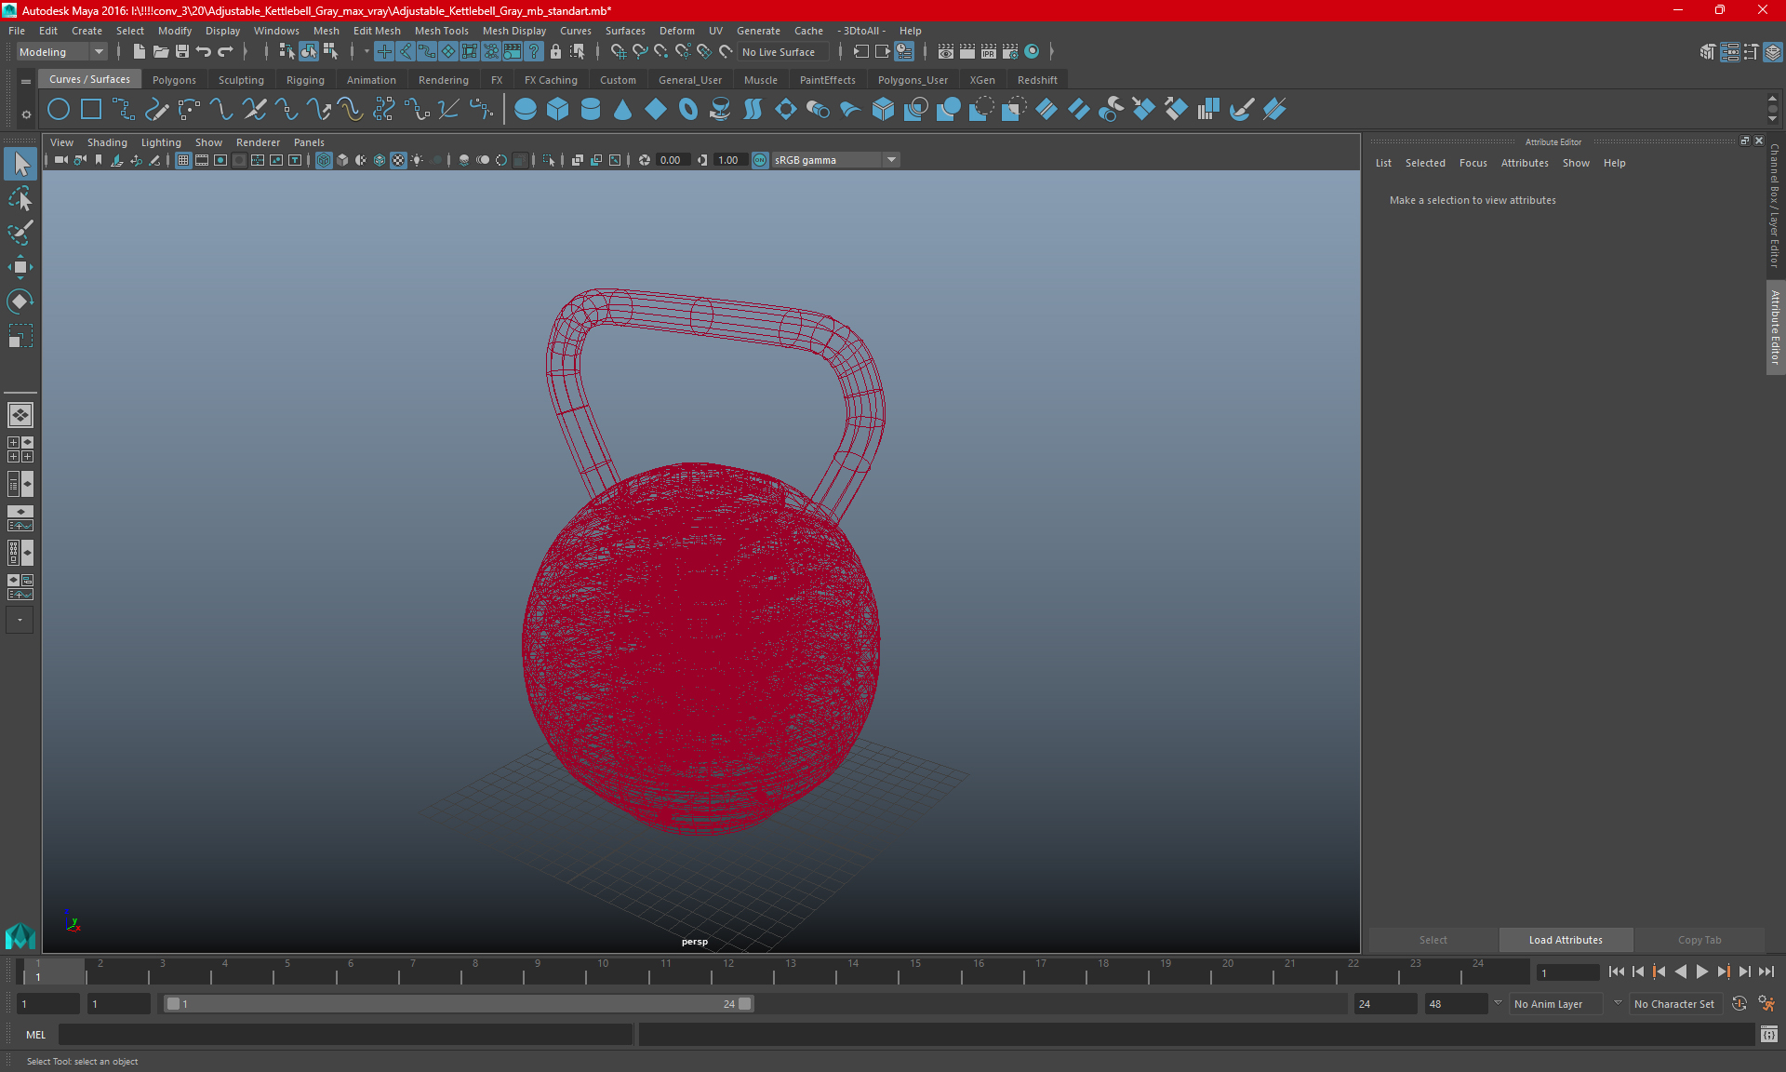Switch to the Polygons tab
1786x1072 pixels.
[x=175, y=79]
